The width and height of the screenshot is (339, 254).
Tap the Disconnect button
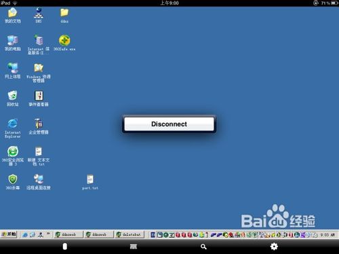(x=169, y=124)
